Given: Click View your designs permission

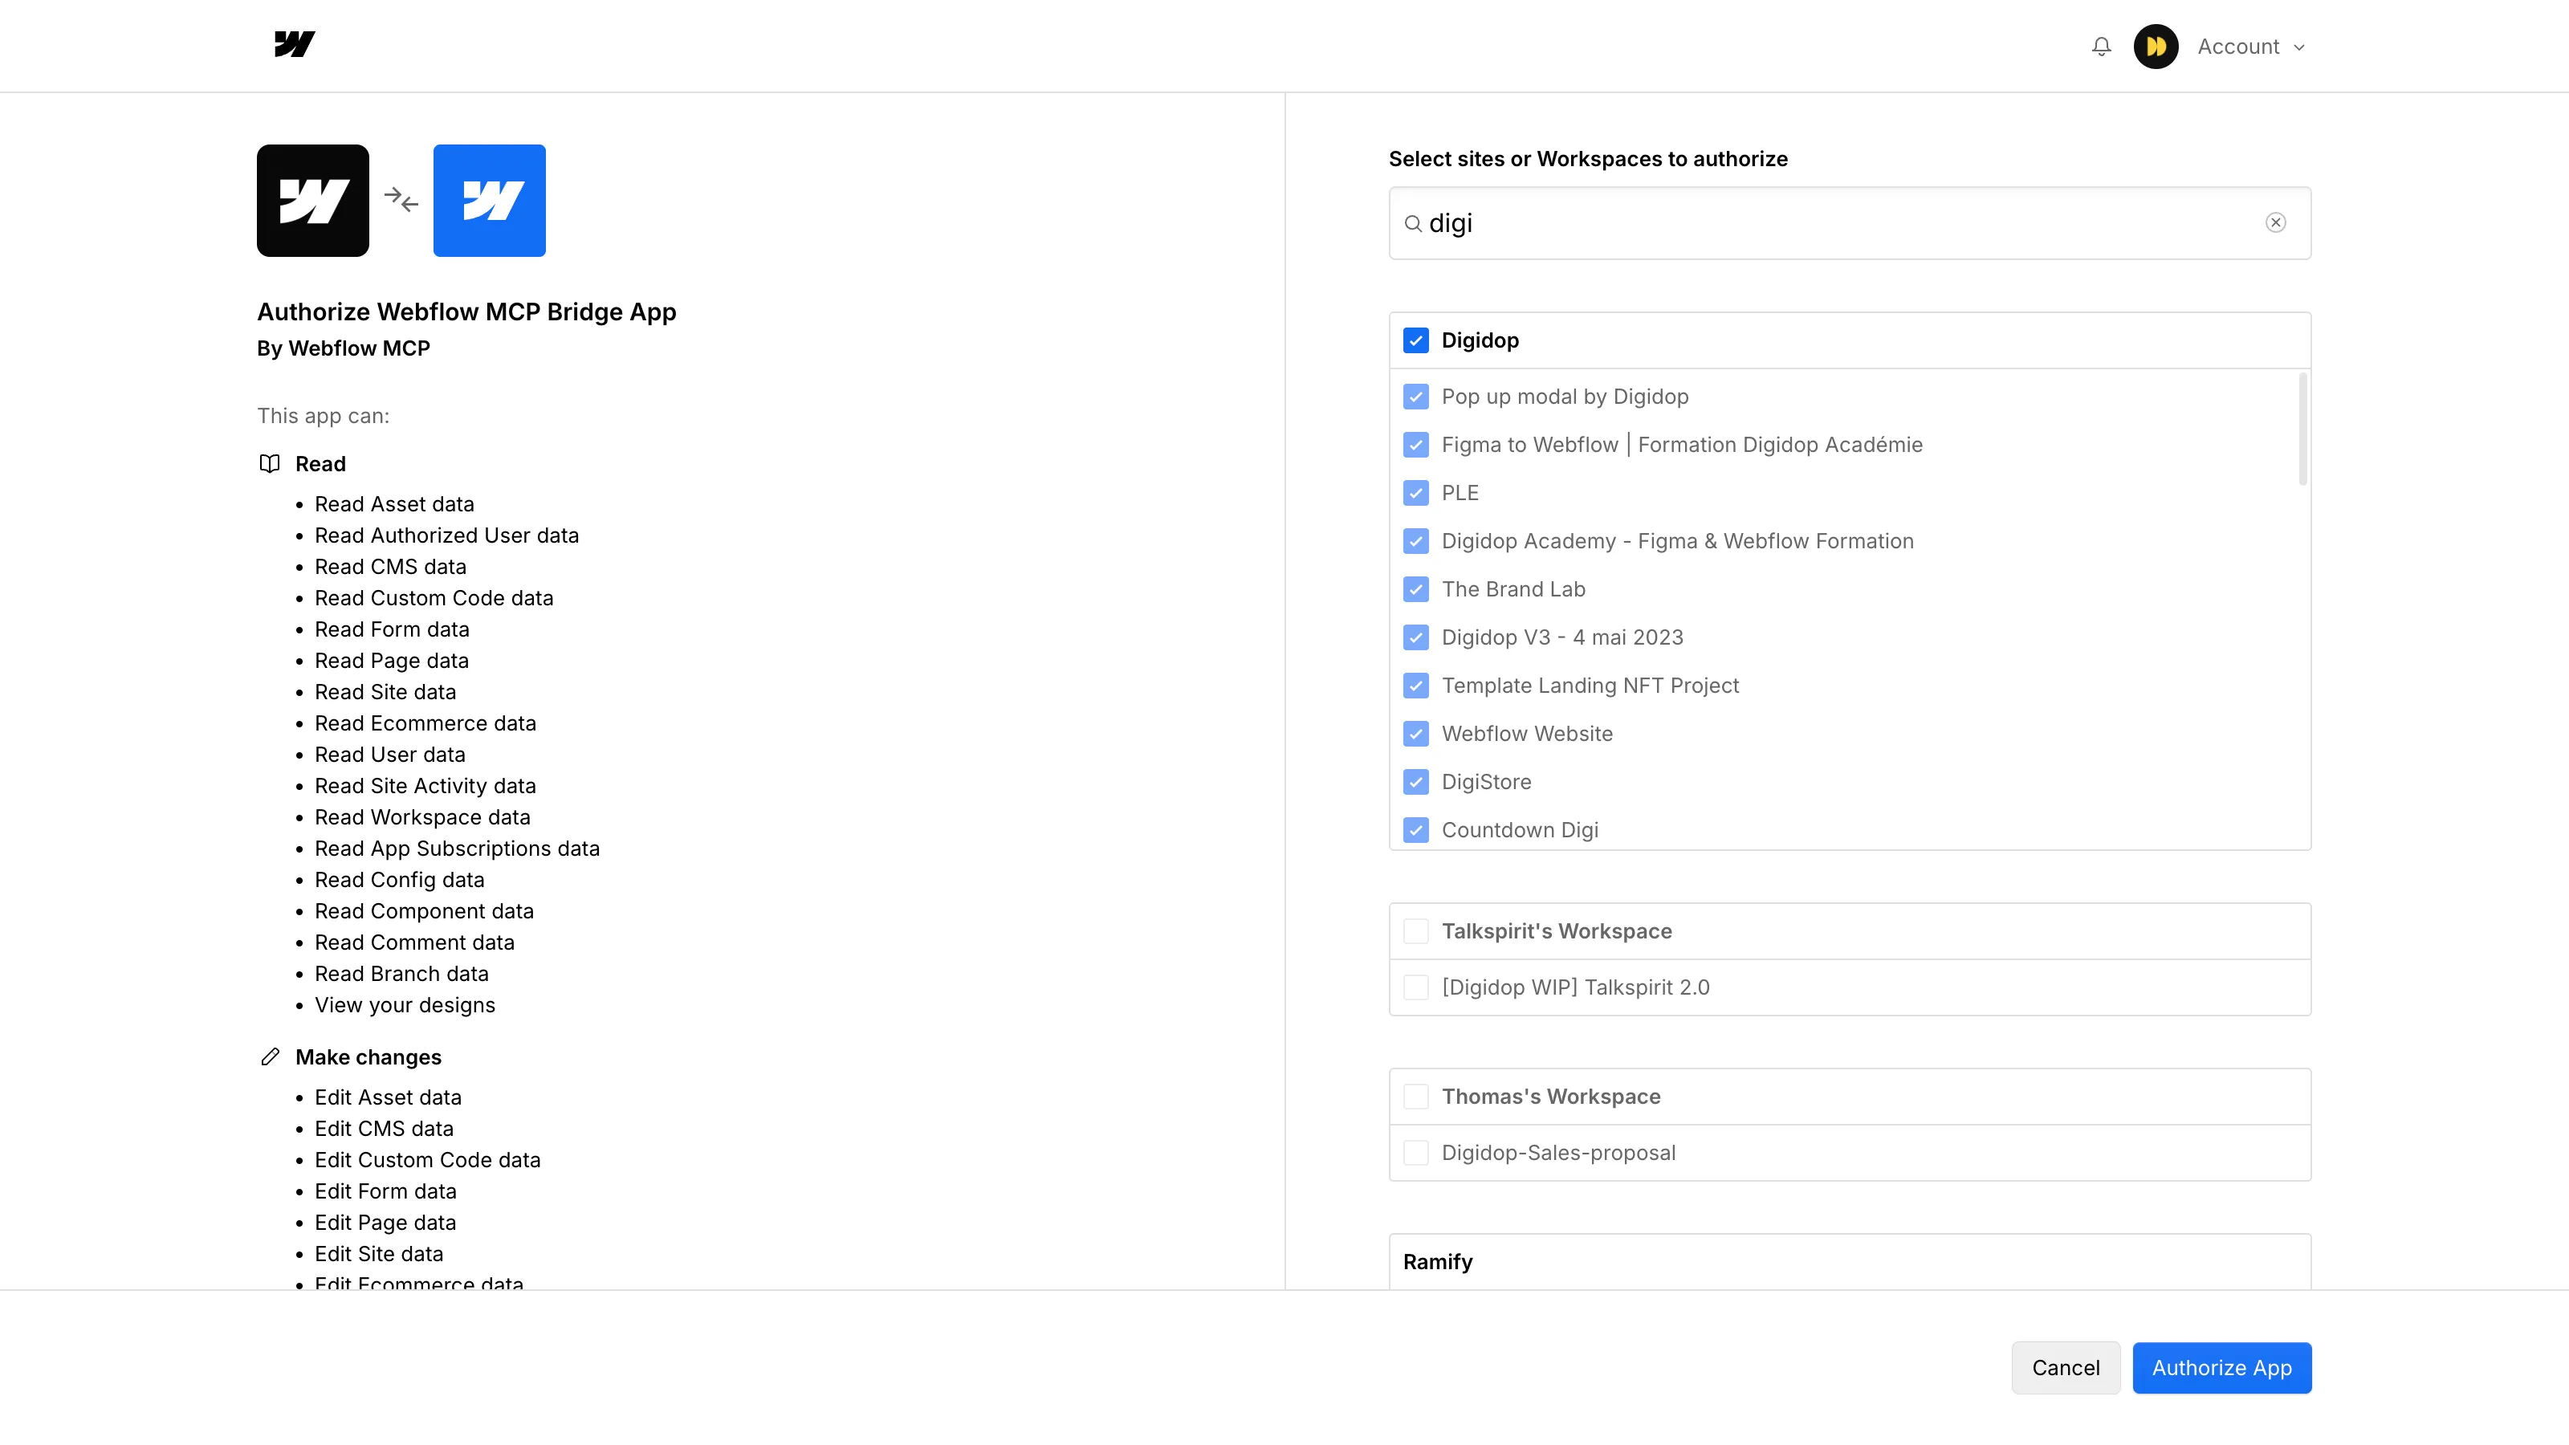Looking at the screenshot, I should [x=405, y=1005].
